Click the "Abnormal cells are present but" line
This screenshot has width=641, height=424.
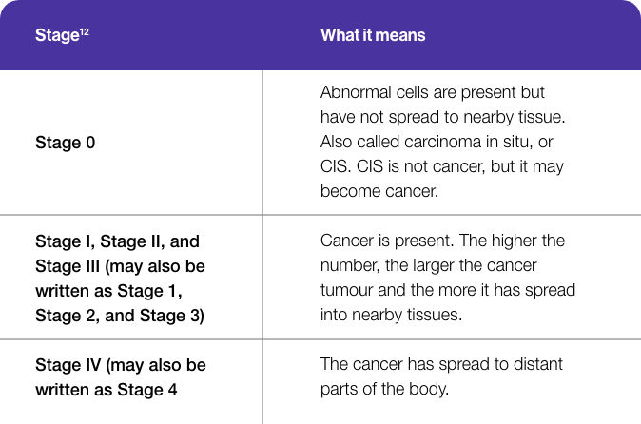pyautogui.click(x=433, y=93)
